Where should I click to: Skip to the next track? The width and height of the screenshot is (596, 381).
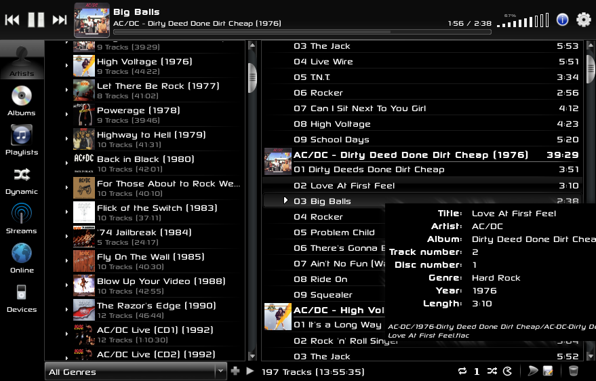coord(60,20)
